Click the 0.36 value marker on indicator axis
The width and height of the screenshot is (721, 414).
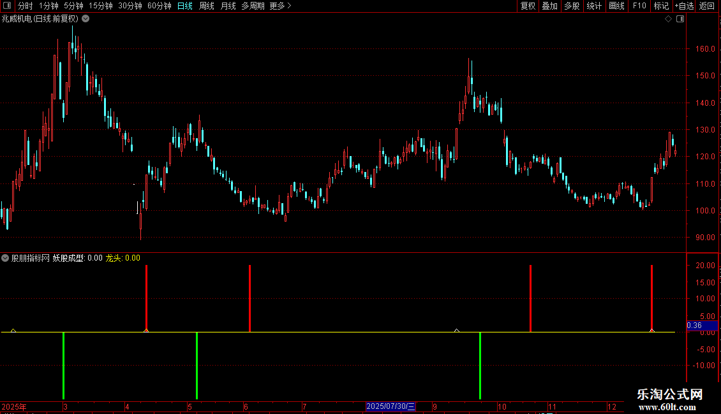click(x=702, y=325)
